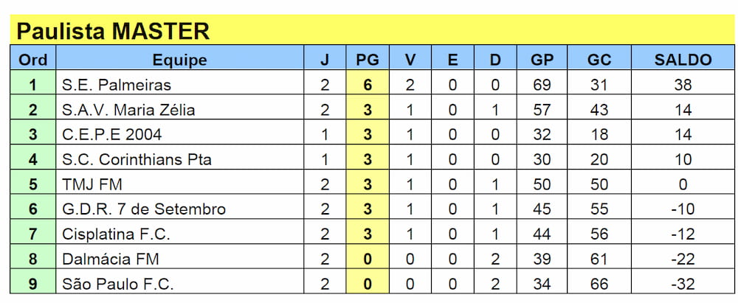Select the PG column header
The height and width of the screenshot is (303, 738).
367,60
